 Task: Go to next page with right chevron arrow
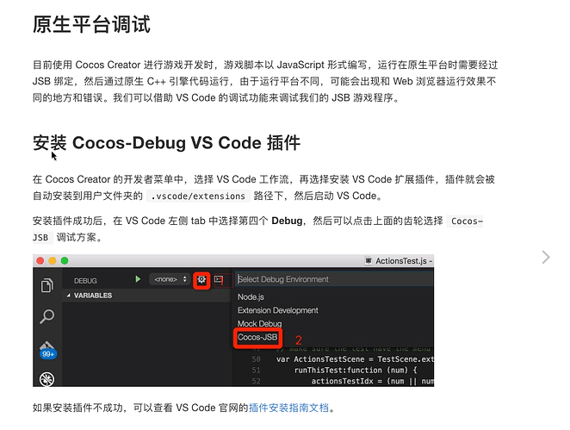click(546, 257)
